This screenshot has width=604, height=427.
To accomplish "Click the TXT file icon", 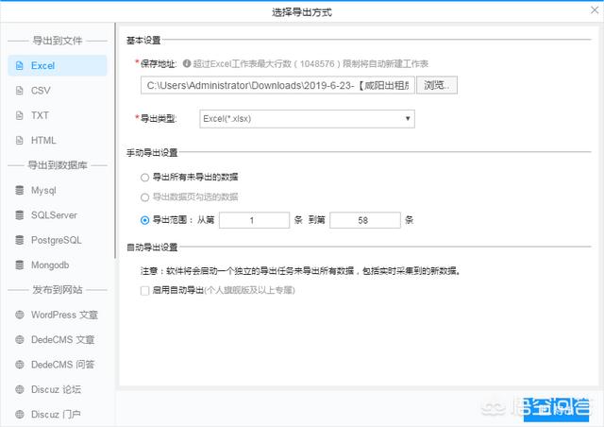I will (19, 115).
